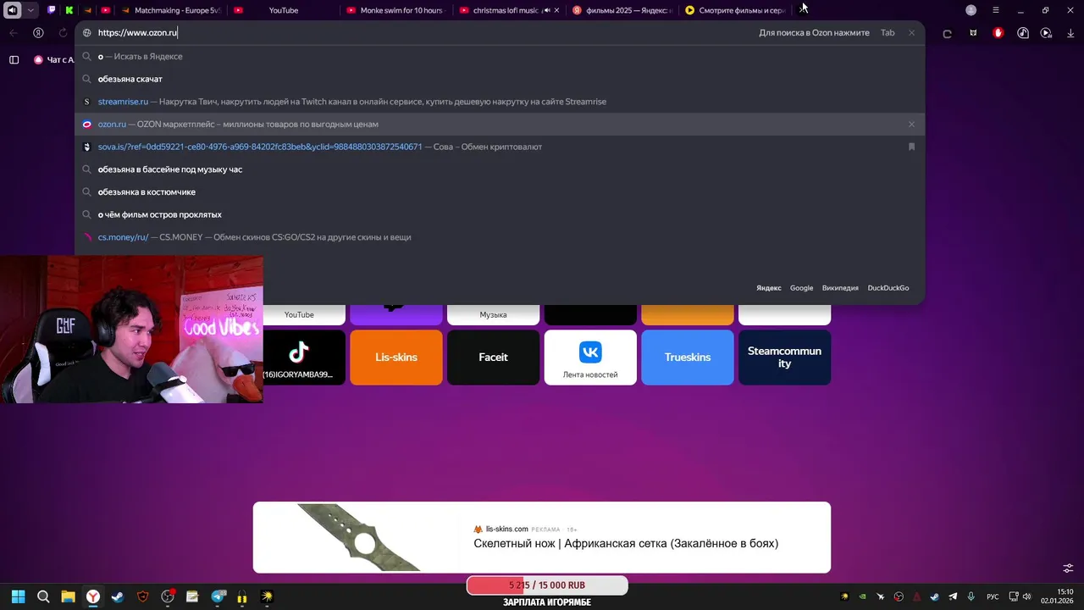Viewport: 1084px width, 610px height.
Task: Remove the ozon.ru suggestion with its X
Action: coord(911,124)
